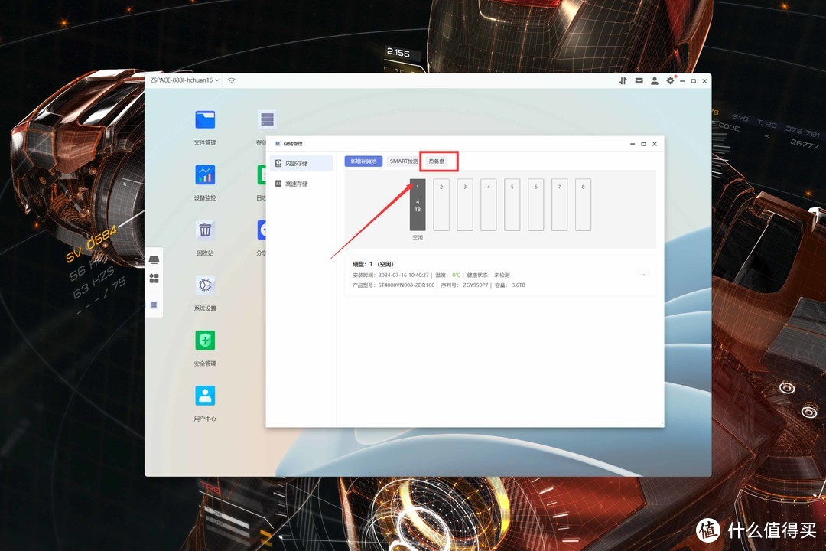Select the 4TB disk in bay 1
Image resolution: width=826 pixels, height=551 pixels.
[x=418, y=204]
